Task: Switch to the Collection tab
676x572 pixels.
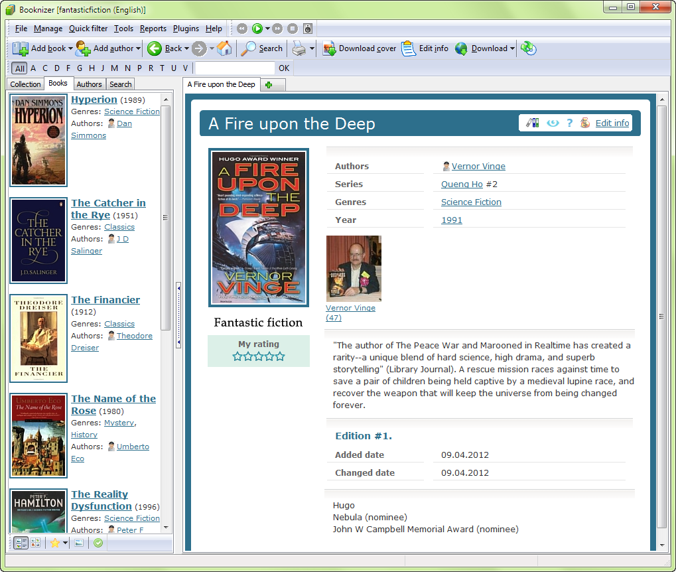Action: coord(25,84)
